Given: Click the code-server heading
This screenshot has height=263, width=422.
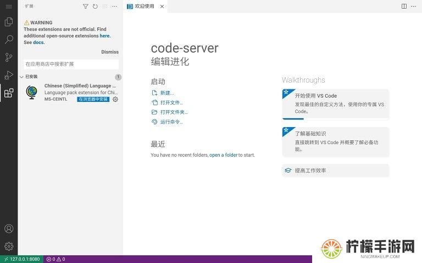Looking at the screenshot, I should pyautogui.click(x=185, y=48).
